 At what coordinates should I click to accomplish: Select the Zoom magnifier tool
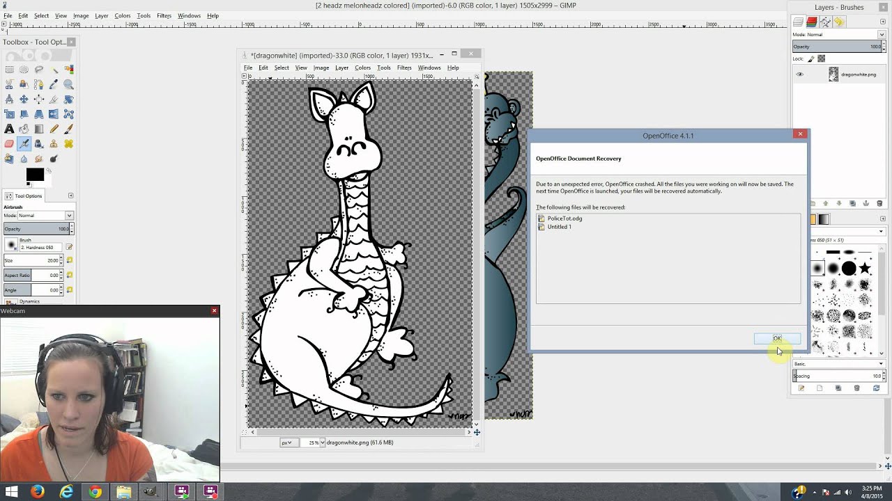point(68,84)
